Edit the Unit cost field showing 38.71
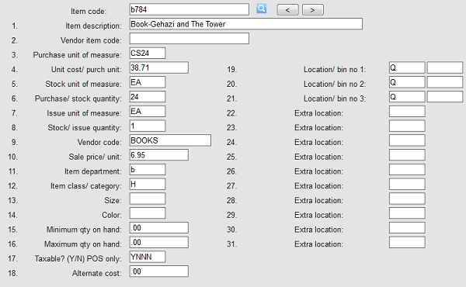The width and height of the screenshot is (466, 287). [158, 67]
